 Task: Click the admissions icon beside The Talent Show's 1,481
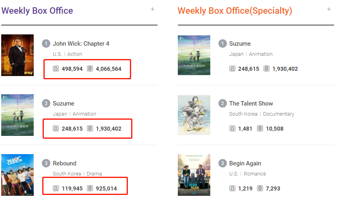pyautogui.click(x=232, y=129)
